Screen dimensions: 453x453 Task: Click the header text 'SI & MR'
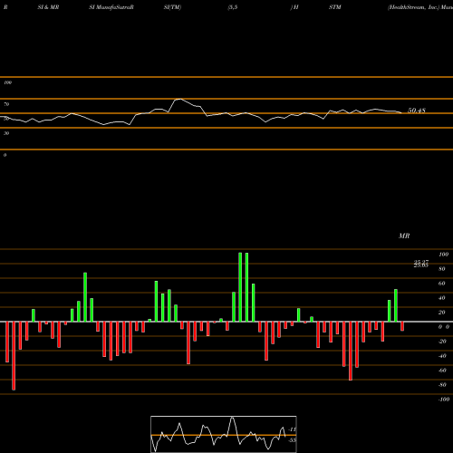pyautogui.click(x=48, y=7)
